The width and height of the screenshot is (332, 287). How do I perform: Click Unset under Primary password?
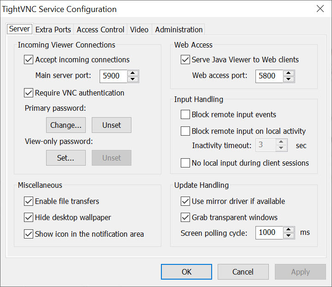(x=112, y=125)
